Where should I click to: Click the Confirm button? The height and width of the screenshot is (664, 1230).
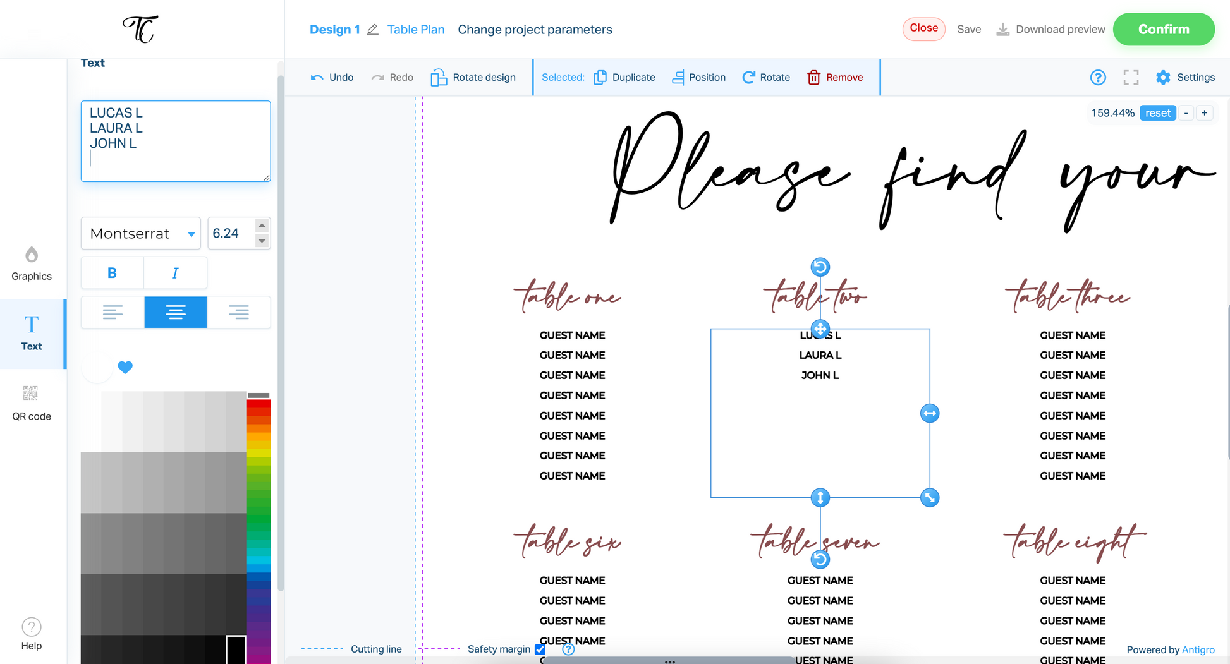point(1163,29)
